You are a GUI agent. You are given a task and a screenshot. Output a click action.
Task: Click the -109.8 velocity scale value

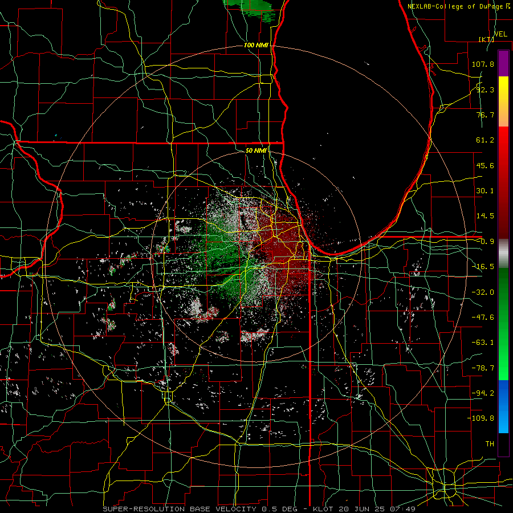[481, 418]
